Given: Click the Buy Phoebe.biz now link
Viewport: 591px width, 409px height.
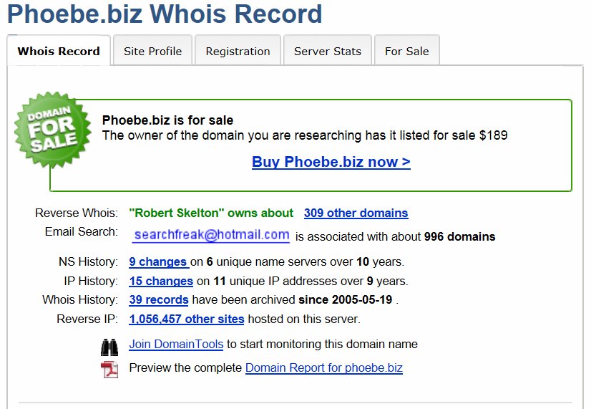Looking at the screenshot, I should pos(331,162).
